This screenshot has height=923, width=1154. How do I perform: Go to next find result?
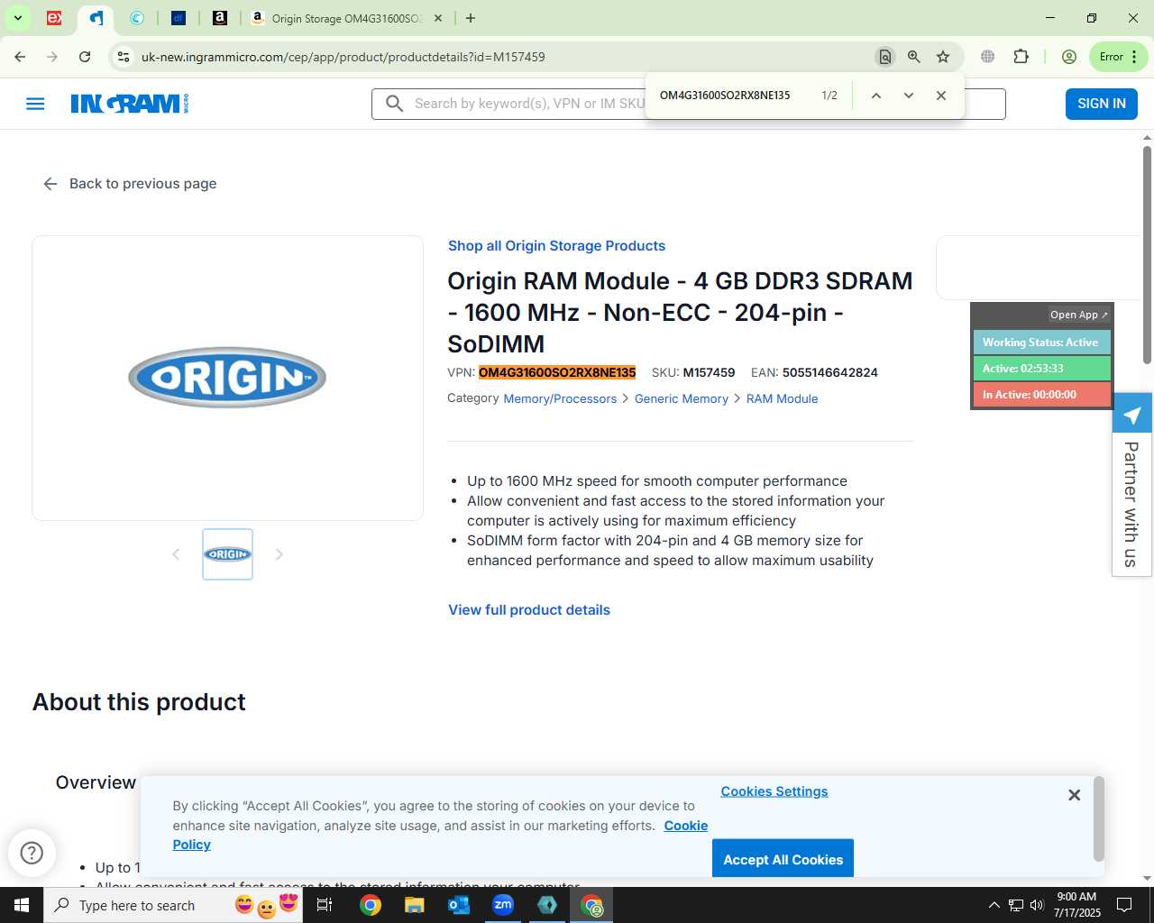click(x=909, y=96)
